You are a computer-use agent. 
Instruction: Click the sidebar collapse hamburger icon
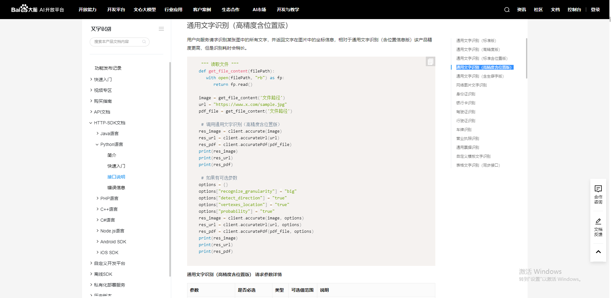[x=161, y=29]
